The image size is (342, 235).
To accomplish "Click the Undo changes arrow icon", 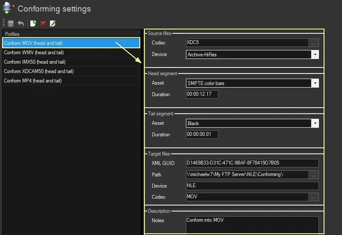I will [x=21, y=23].
